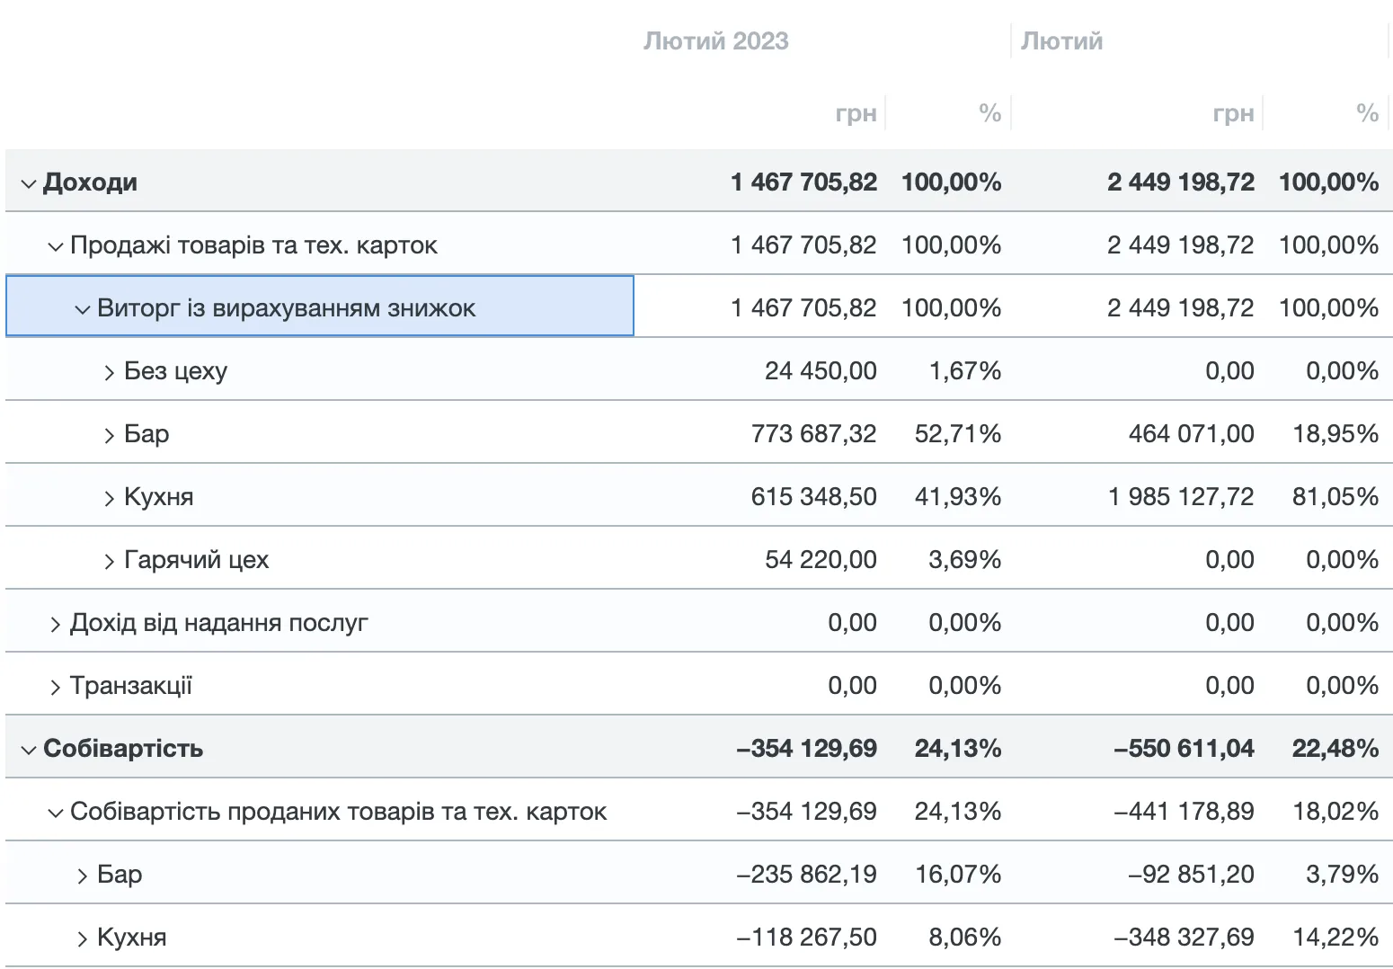
Task: Expand Кухня chevron under Собівартість costs
Action: tap(83, 938)
